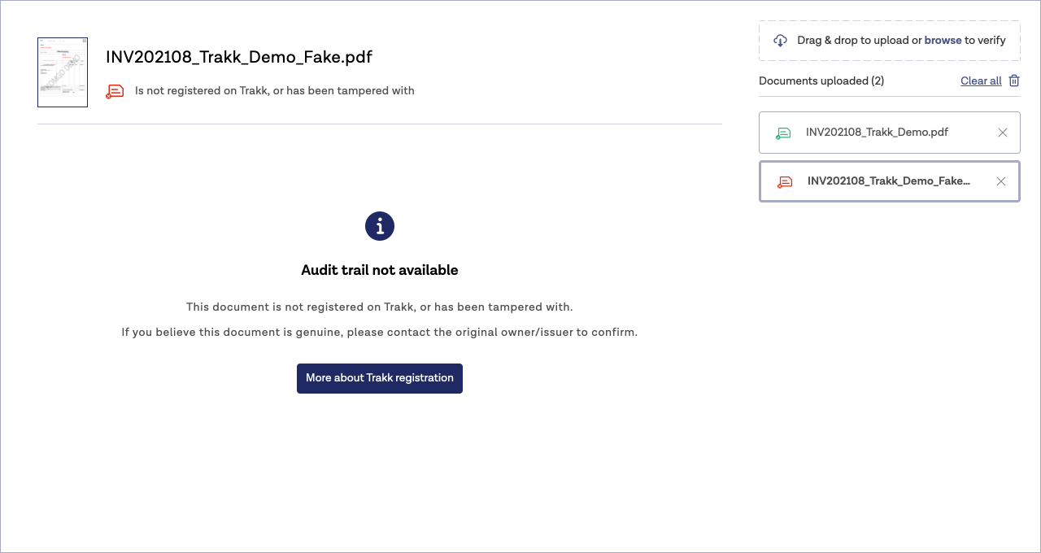Screen dimensions: 1041x553
Task: Open the document preview thumbnail
Action: (63, 72)
